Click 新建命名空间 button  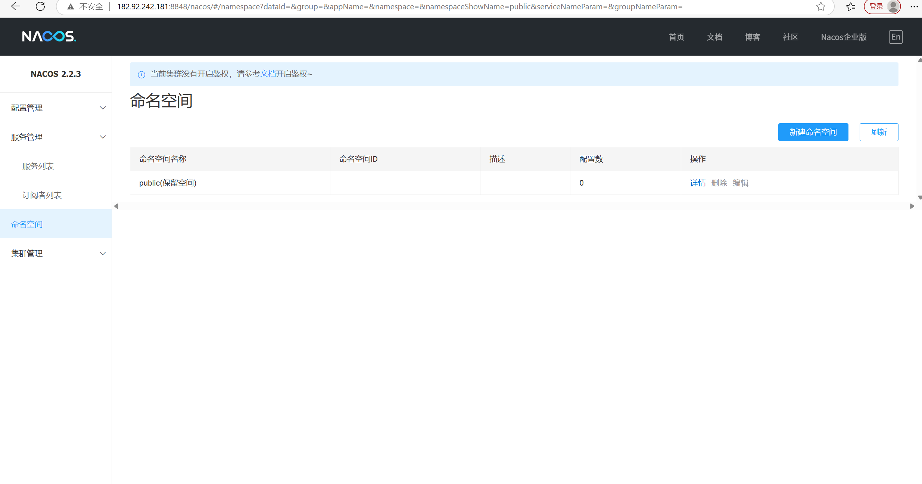click(x=813, y=132)
